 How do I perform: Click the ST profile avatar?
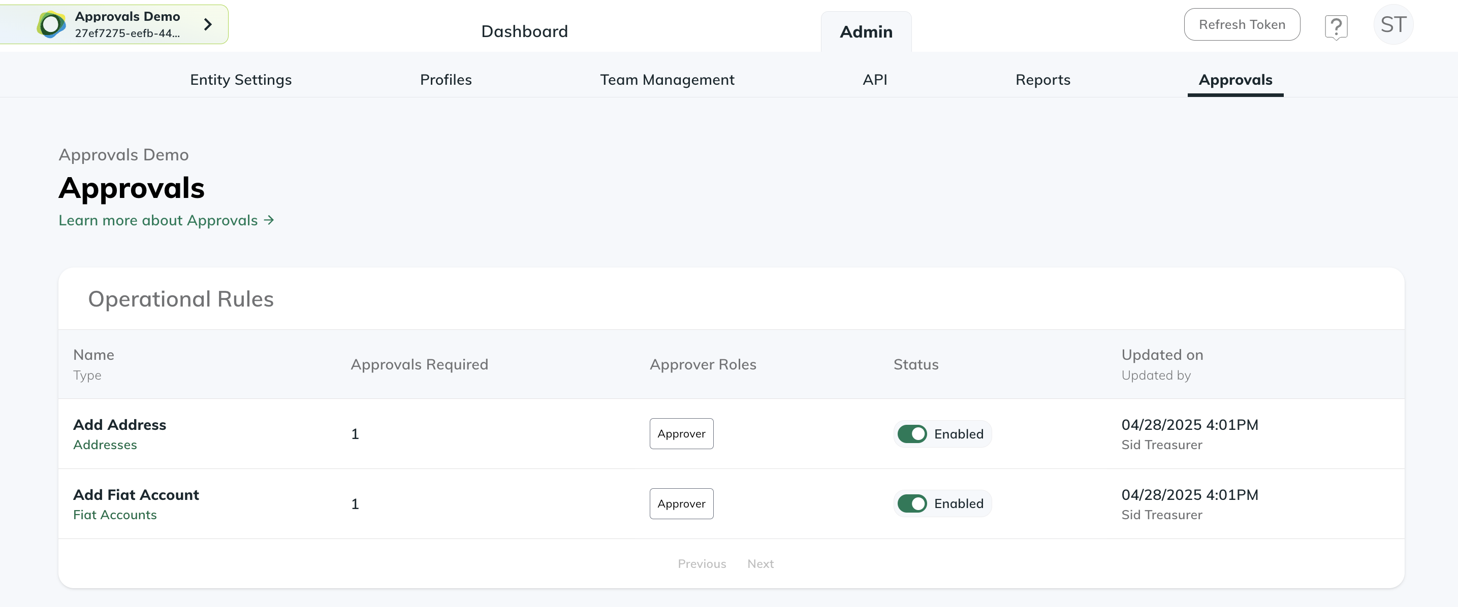click(1393, 24)
